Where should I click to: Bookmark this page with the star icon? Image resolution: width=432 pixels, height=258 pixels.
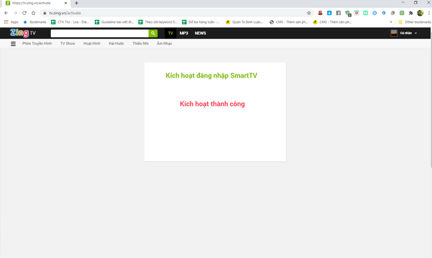[309, 13]
